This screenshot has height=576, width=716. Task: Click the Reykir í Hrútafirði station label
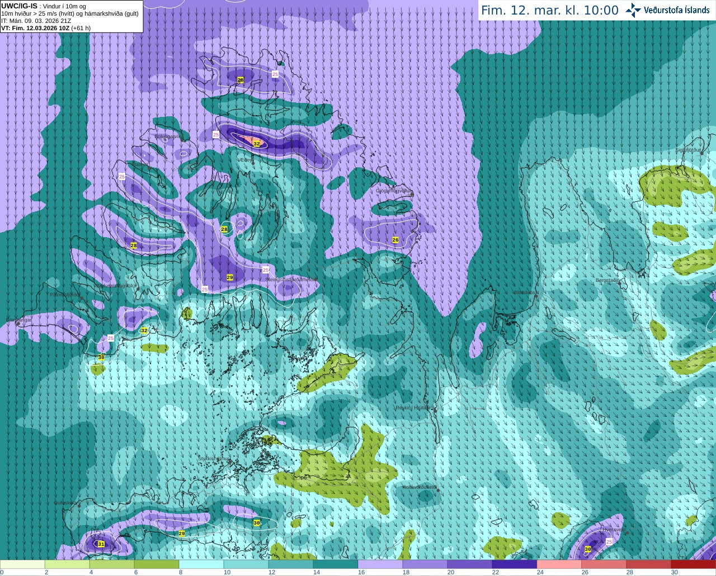(414, 408)
